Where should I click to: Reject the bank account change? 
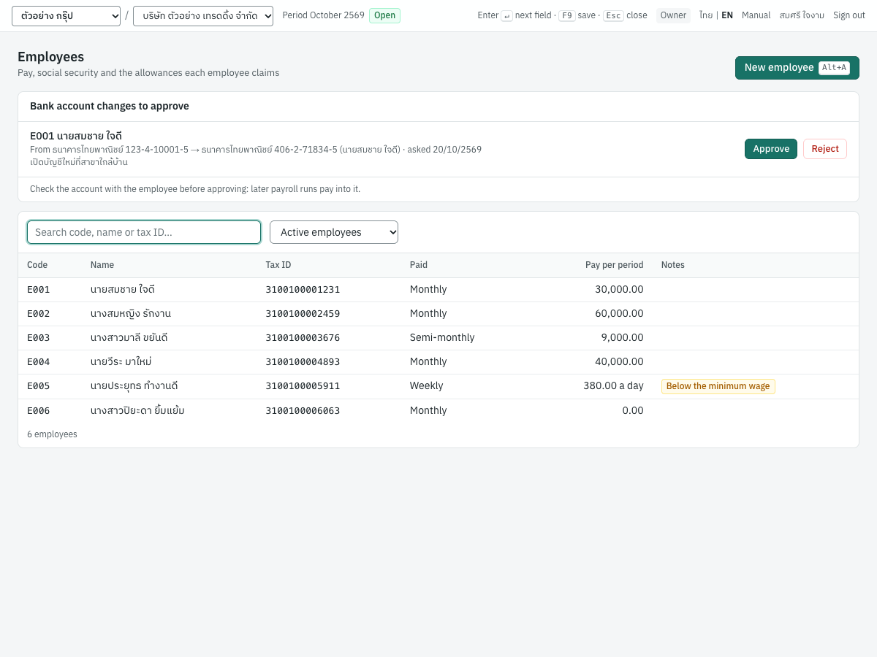coord(825,149)
